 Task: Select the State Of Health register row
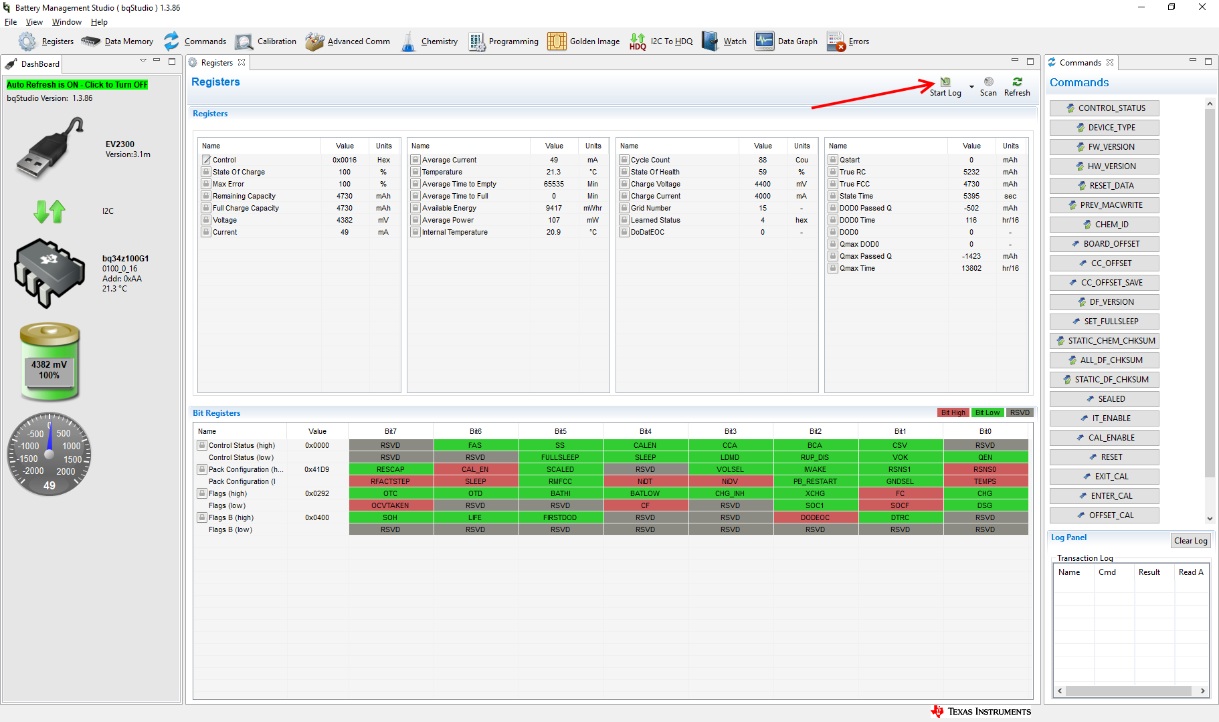(717, 172)
